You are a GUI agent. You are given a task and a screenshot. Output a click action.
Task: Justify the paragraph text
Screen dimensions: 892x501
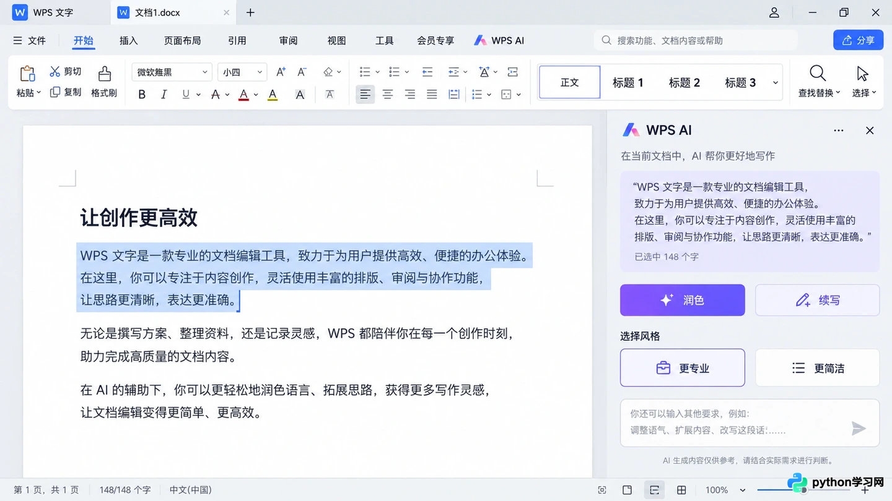point(432,95)
